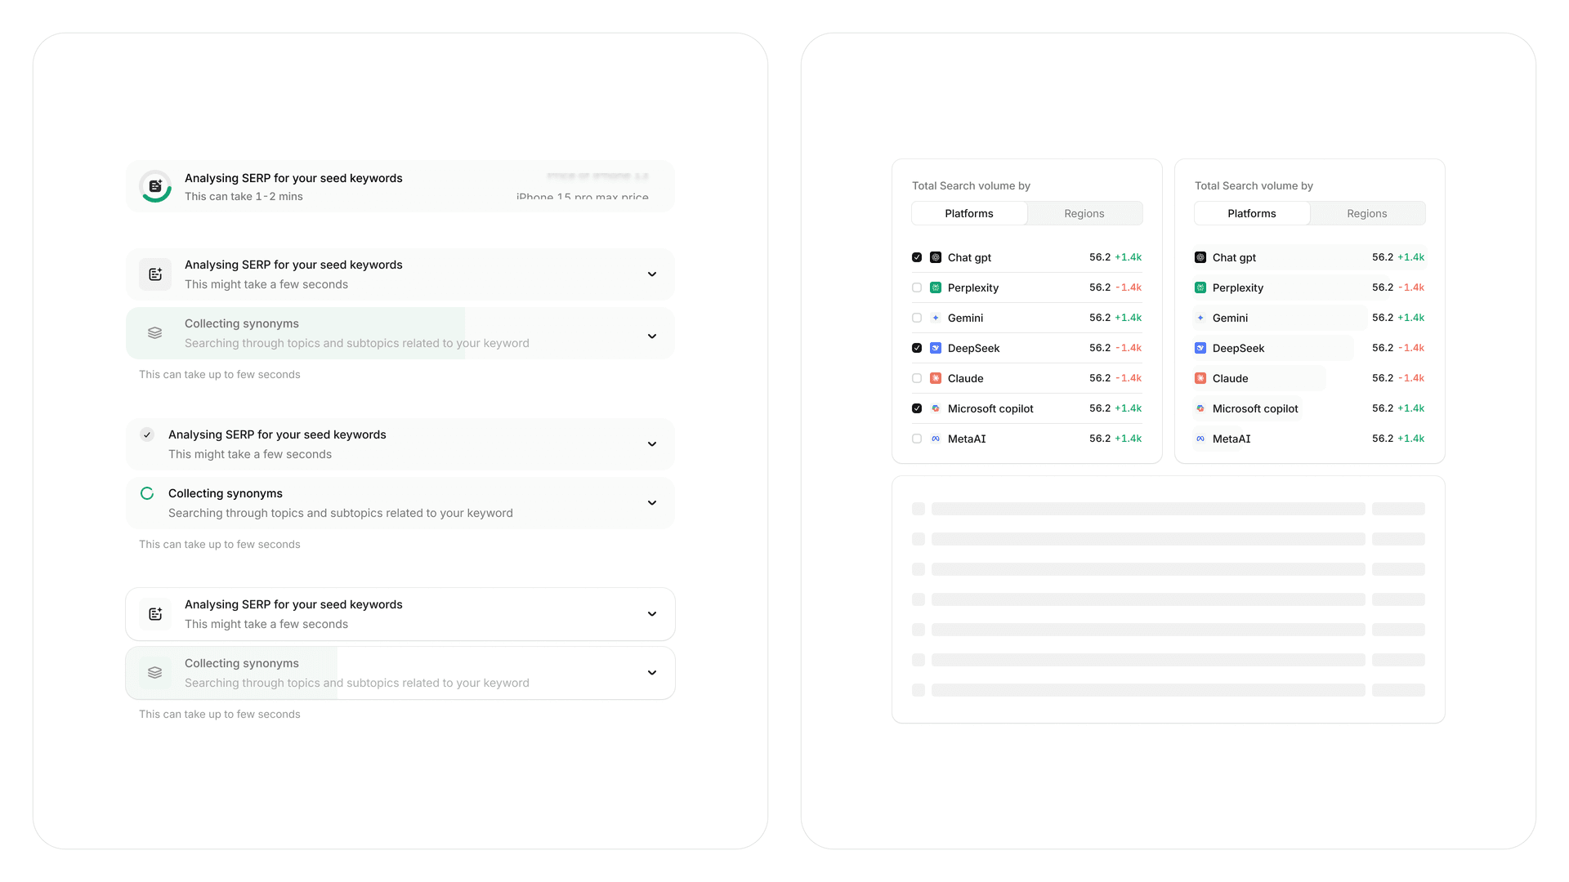Click the DeepSeek -1.4k value in the card without checkboxes
The image size is (1569, 882).
click(1411, 348)
